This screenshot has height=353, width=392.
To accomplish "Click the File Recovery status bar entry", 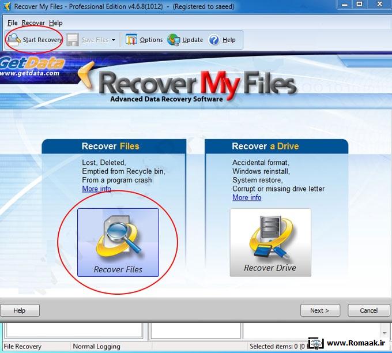I will tap(22, 347).
